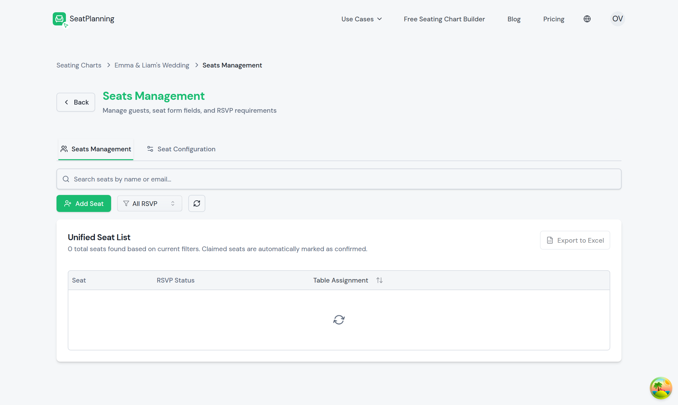This screenshot has height=405, width=678.
Task: Select the Seats Management tab
Action: pos(96,149)
